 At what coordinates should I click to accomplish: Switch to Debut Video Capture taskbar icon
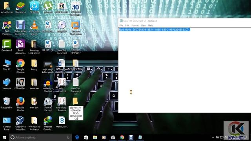point(131,137)
